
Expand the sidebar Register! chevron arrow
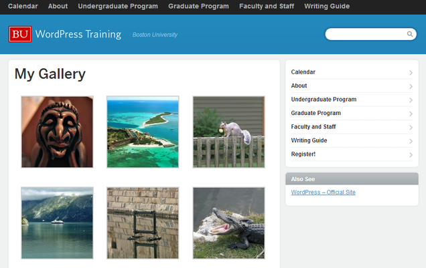[411, 155]
